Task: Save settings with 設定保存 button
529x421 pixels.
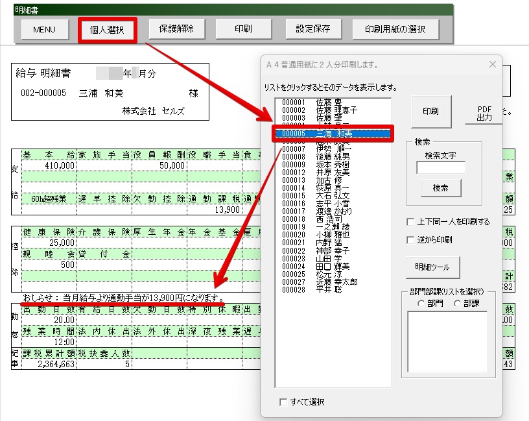Action: 313,29
